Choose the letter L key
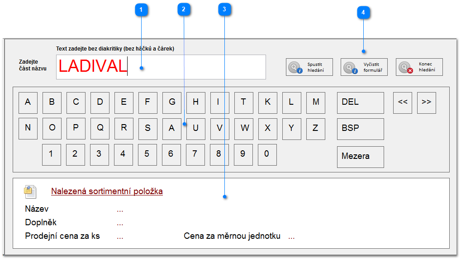The height and width of the screenshot is (260, 461). [x=292, y=103]
